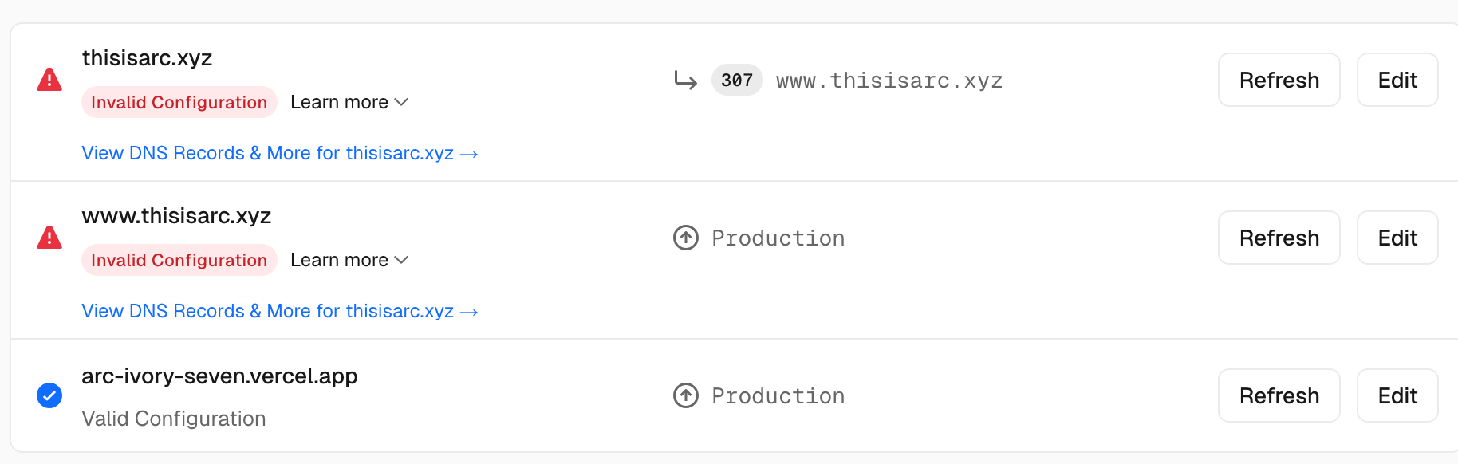Edit the www.thisisarc.xyz domain
The image size is (1458, 464).
point(1397,238)
